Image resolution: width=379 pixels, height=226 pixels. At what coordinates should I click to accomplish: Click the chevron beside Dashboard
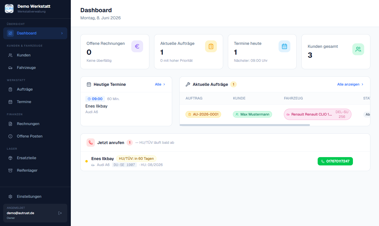click(x=62, y=33)
